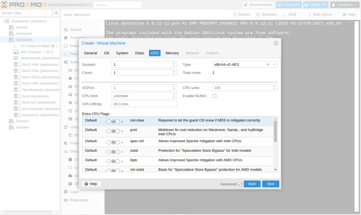The image size is (361, 215).
Task: Turn off the ssbd flag radio
Action: (x=109, y=152)
